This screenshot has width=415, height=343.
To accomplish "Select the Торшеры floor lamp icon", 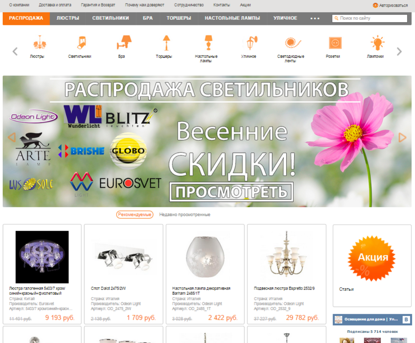I will 166,43.
